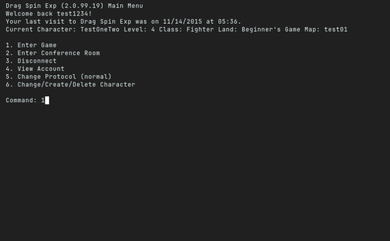This screenshot has width=390, height=241.
Task: Select "6. Change/Create/Delete Character" option
Action: tap(70, 84)
